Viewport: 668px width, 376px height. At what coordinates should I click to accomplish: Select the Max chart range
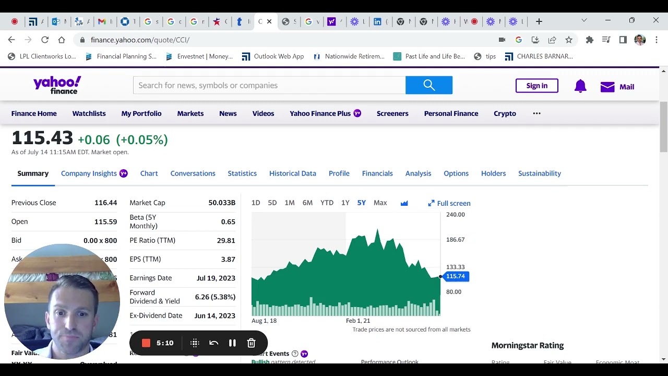[x=380, y=203]
